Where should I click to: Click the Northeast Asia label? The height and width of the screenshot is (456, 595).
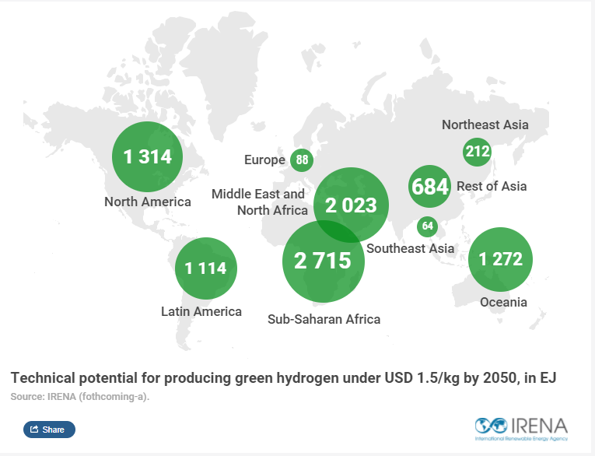(485, 125)
